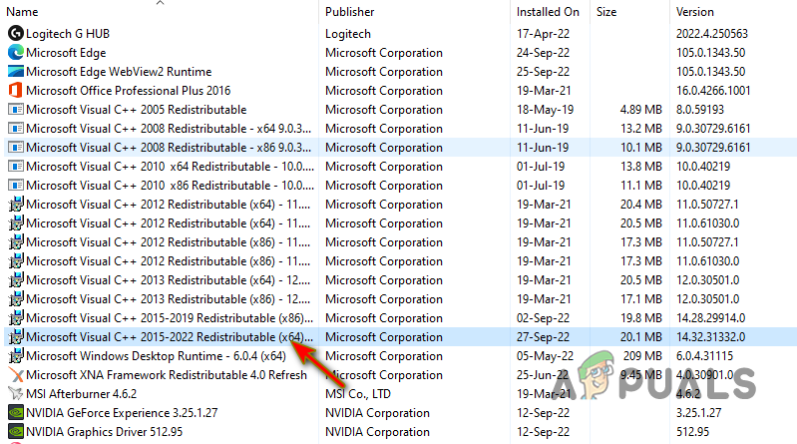Image resolution: width=797 pixels, height=444 pixels.
Task: Select Visual C++ 2008 Redistributable x64 entry
Action: (x=169, y=128)
